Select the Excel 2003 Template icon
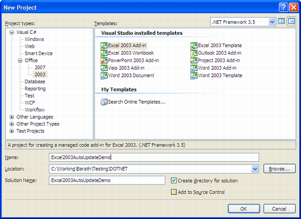This screenshot has width=301, height=219. click(194, 46)
